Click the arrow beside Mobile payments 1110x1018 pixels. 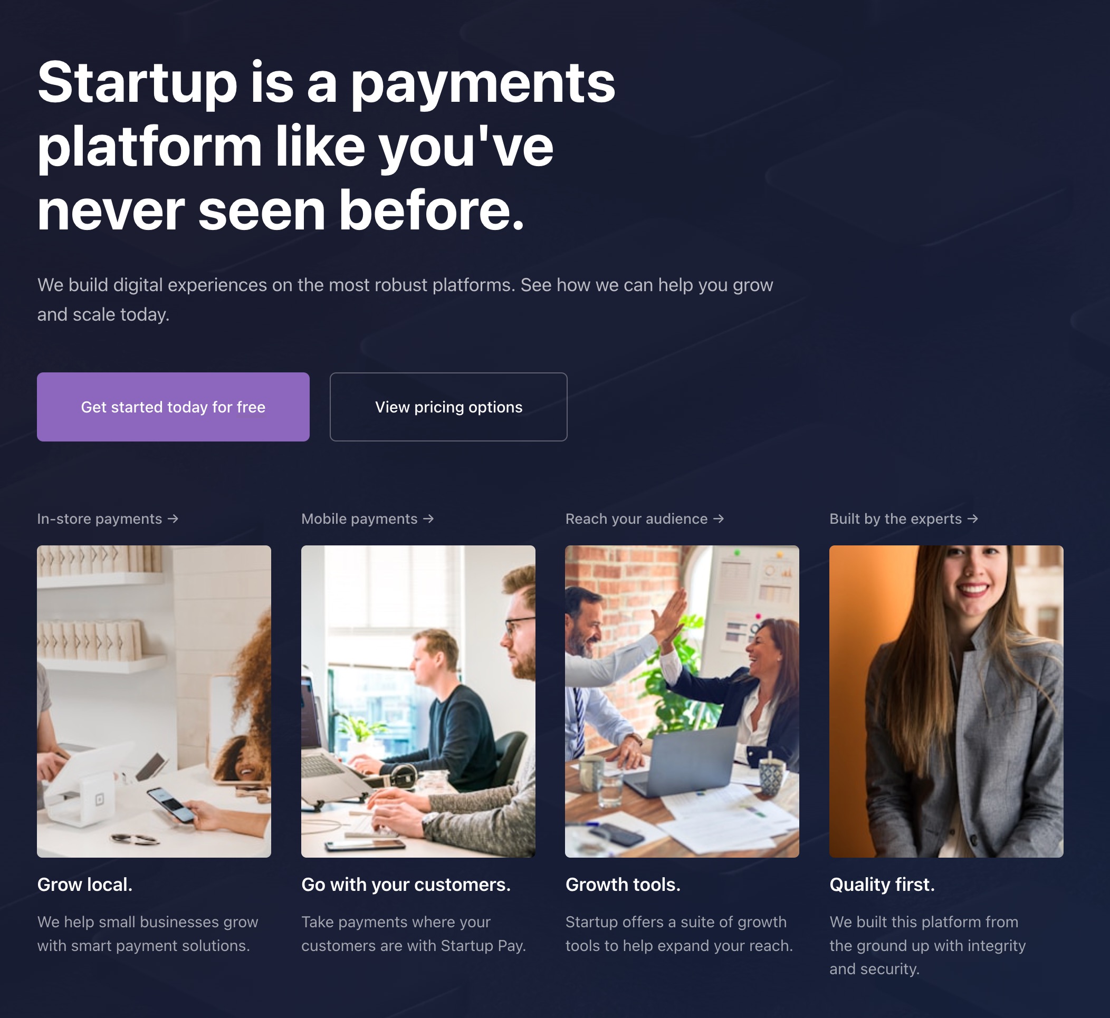(428, 519)
